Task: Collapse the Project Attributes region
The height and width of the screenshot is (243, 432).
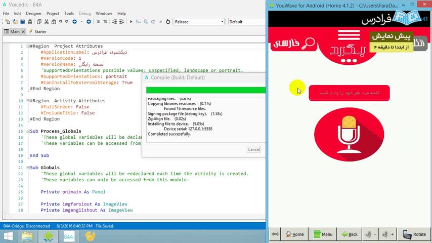Action: tap(28, 46)
